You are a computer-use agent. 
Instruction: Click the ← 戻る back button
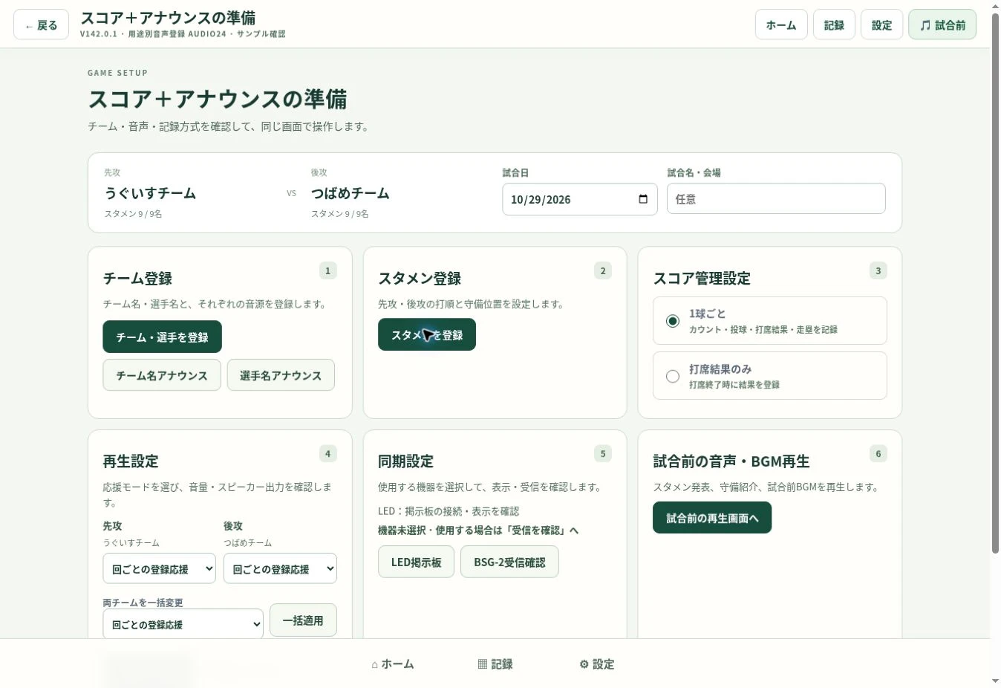click(42, 25)
